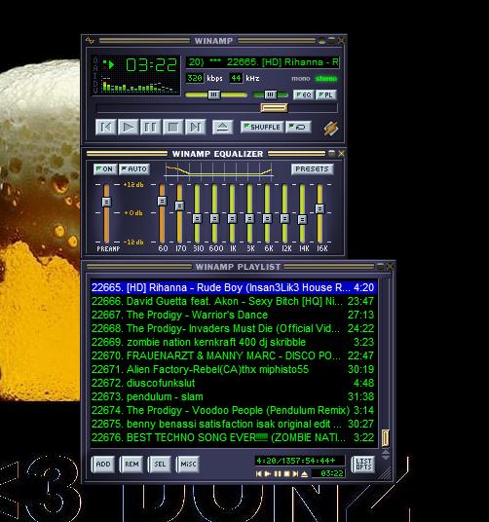Viewport: 489px width, 522px height.
Task: Click the mini previous button in playlist window
Action: (259, 473)
